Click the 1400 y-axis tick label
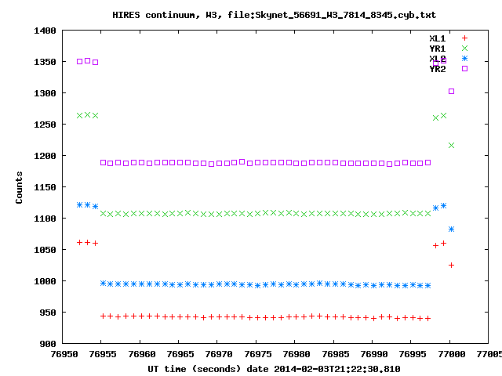Image resolution: width=502 pixels, height=376 pixels. pos(45,31)
